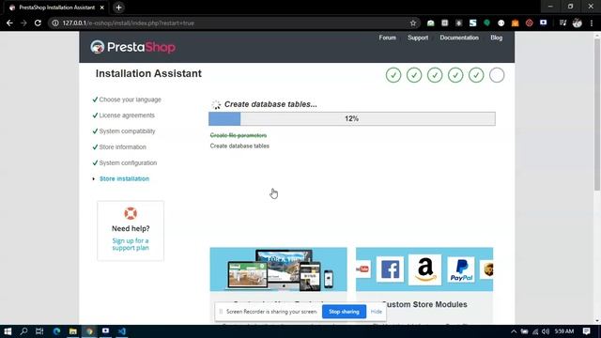Open File Explorer from taskbar

[73, 331]
